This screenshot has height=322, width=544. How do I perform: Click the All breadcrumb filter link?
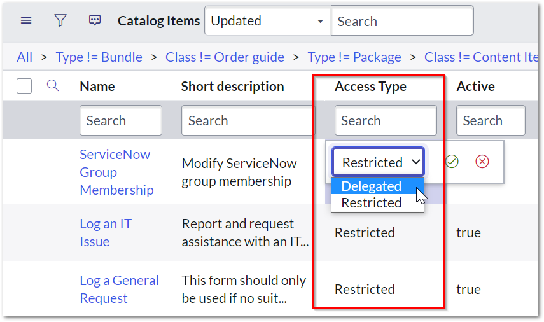(24, 57)
